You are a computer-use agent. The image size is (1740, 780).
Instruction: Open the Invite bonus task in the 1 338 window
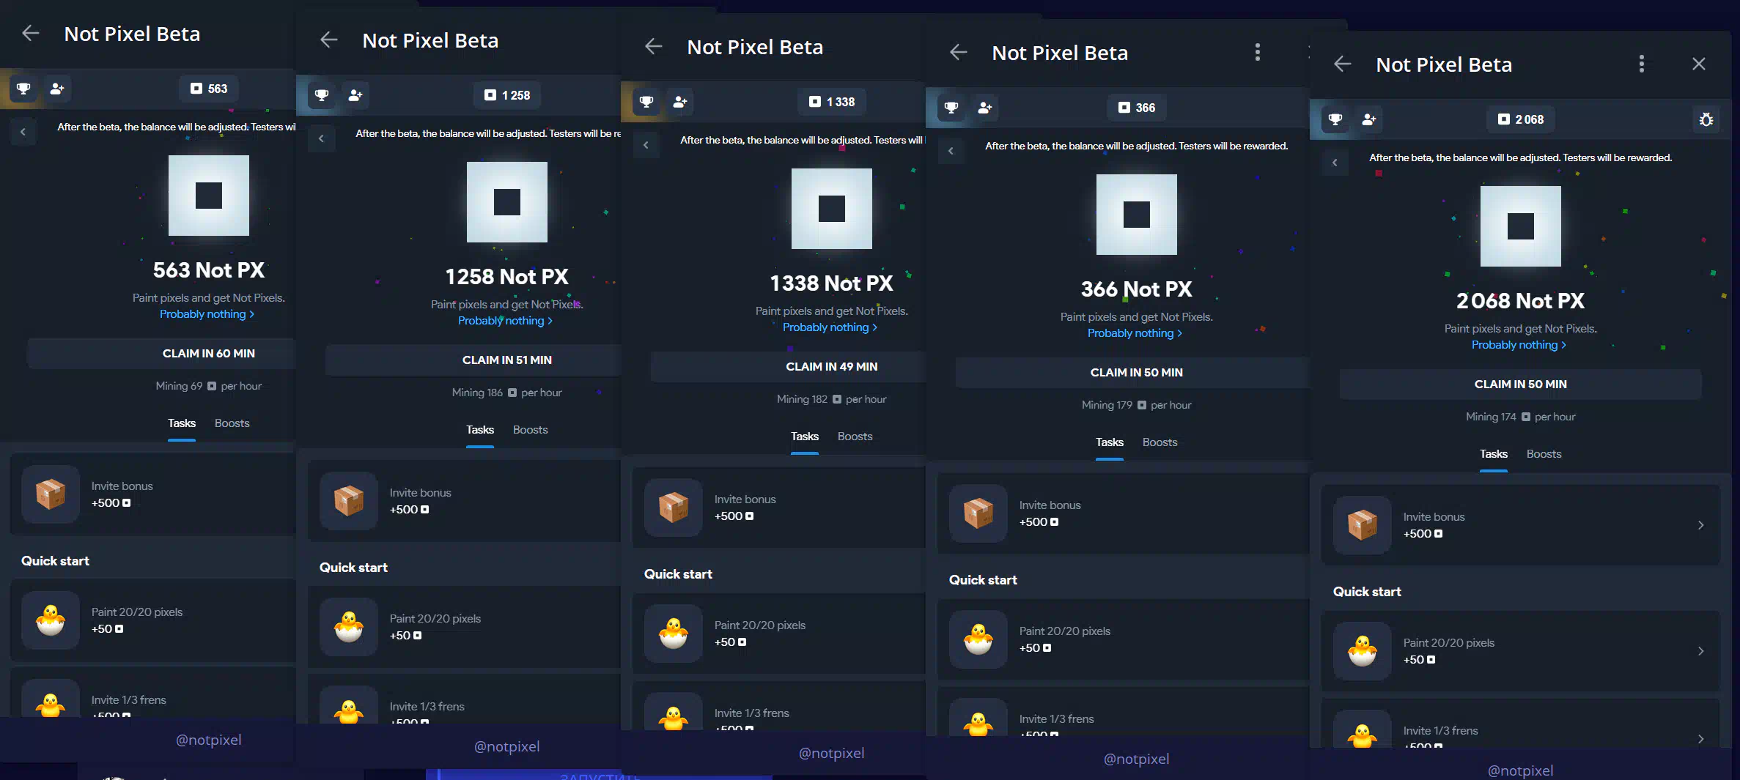[779, 508]
